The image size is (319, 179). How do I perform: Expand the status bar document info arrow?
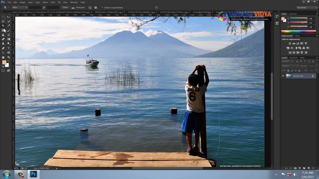[57, 168]
